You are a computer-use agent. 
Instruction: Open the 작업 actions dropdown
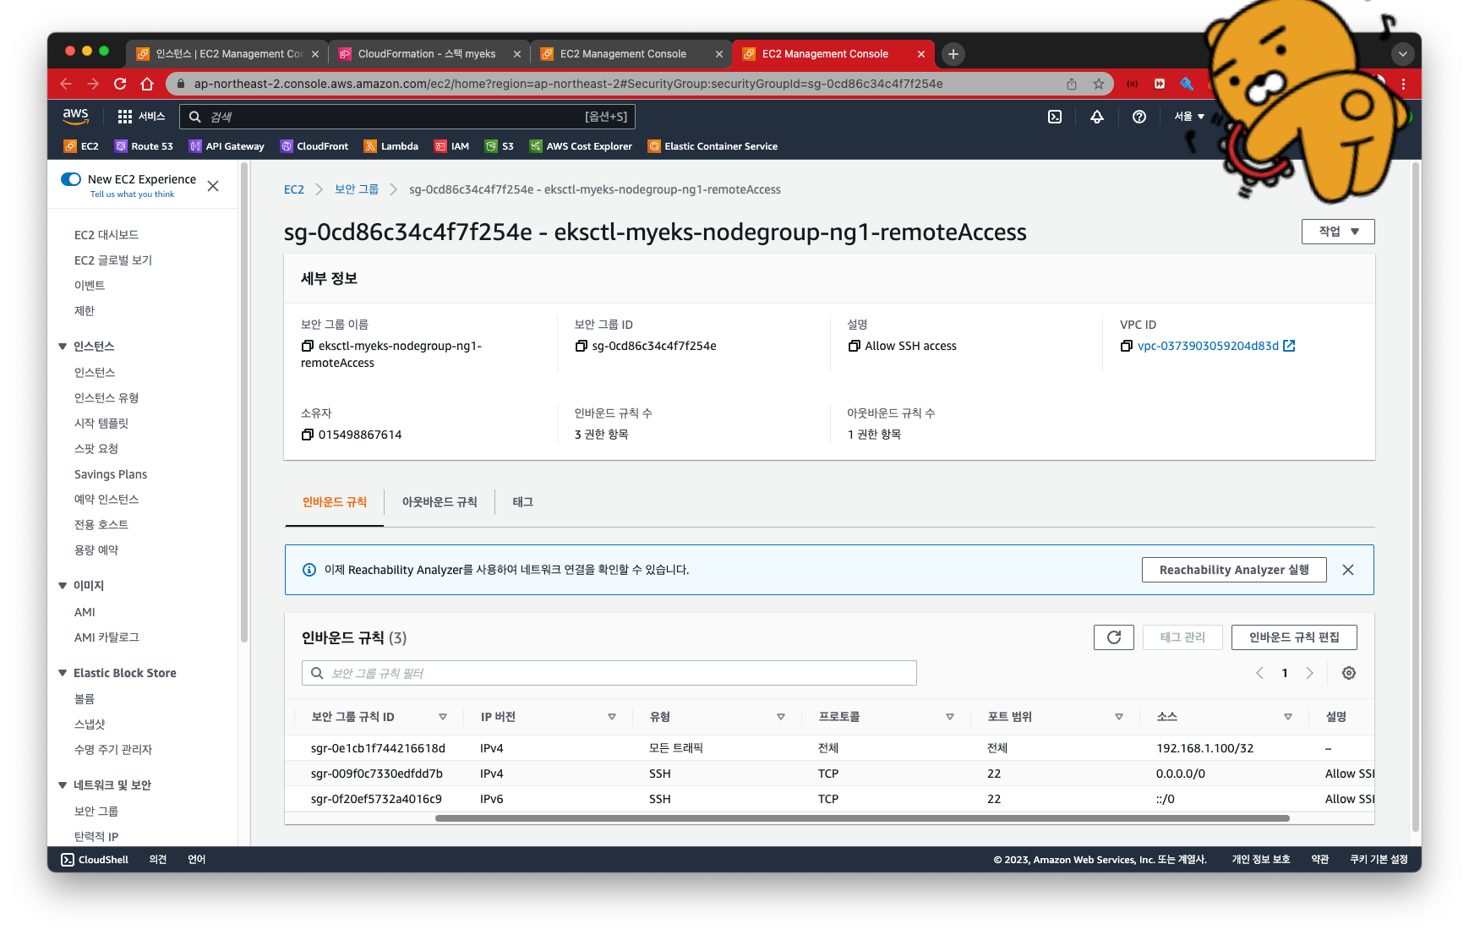pos(1338,232)
